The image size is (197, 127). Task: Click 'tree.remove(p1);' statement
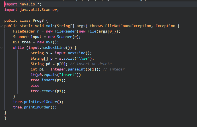(x=48, y=91)
